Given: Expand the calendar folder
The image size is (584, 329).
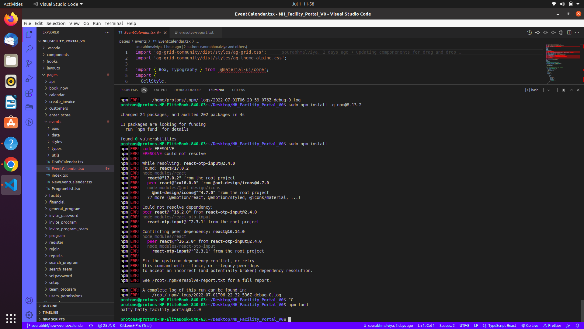Looking at the screenshot, I should pyautogui.click(x=57, y=95).
